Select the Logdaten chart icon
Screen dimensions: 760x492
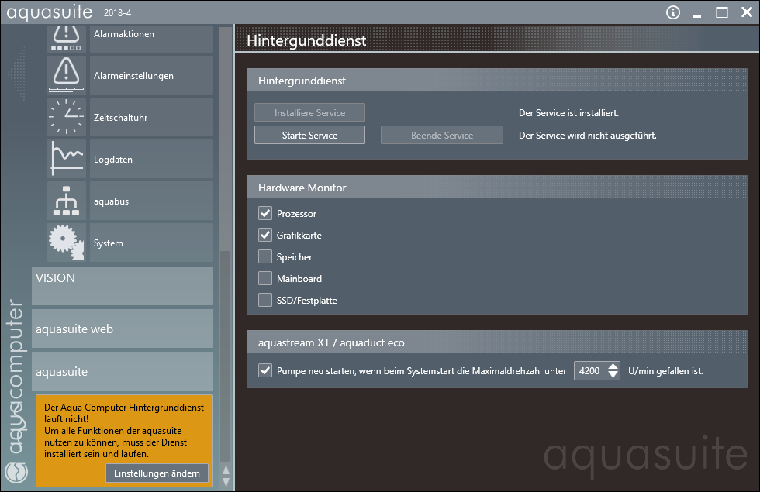pos(67,160)
